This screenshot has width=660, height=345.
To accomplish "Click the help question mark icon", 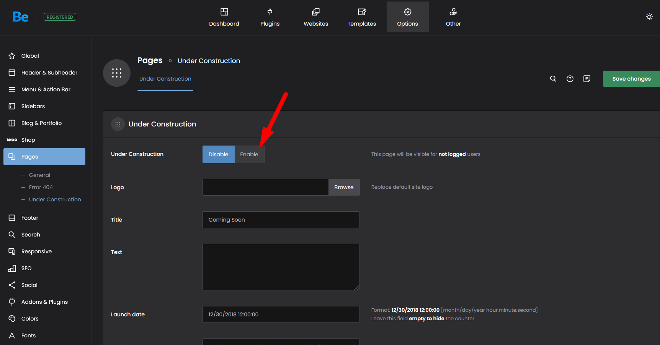I will (570, 79).
